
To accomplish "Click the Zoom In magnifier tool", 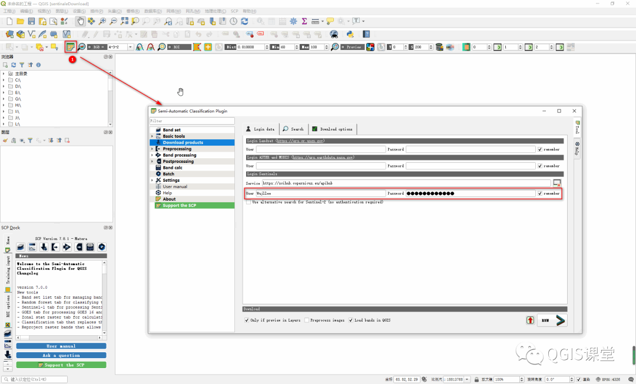I will click(x=102, y=21).
